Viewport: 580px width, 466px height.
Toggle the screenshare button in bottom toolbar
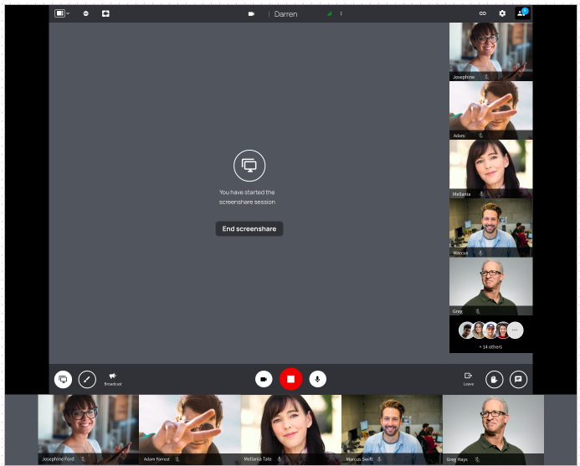pyautogui.click(x=64, y=380)
